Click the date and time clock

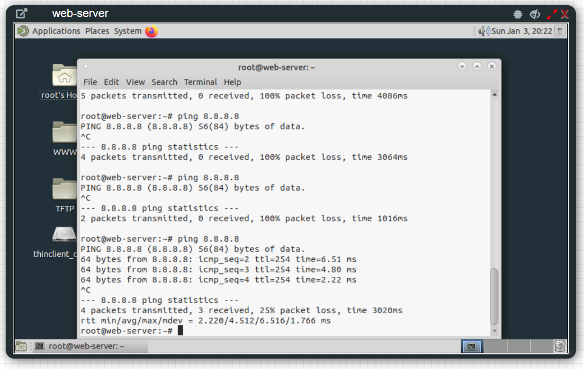click(522, 31)
